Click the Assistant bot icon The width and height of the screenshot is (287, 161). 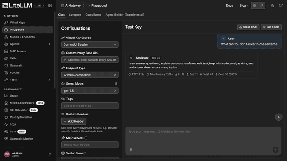pyautogui.click(x=131, y=58)
